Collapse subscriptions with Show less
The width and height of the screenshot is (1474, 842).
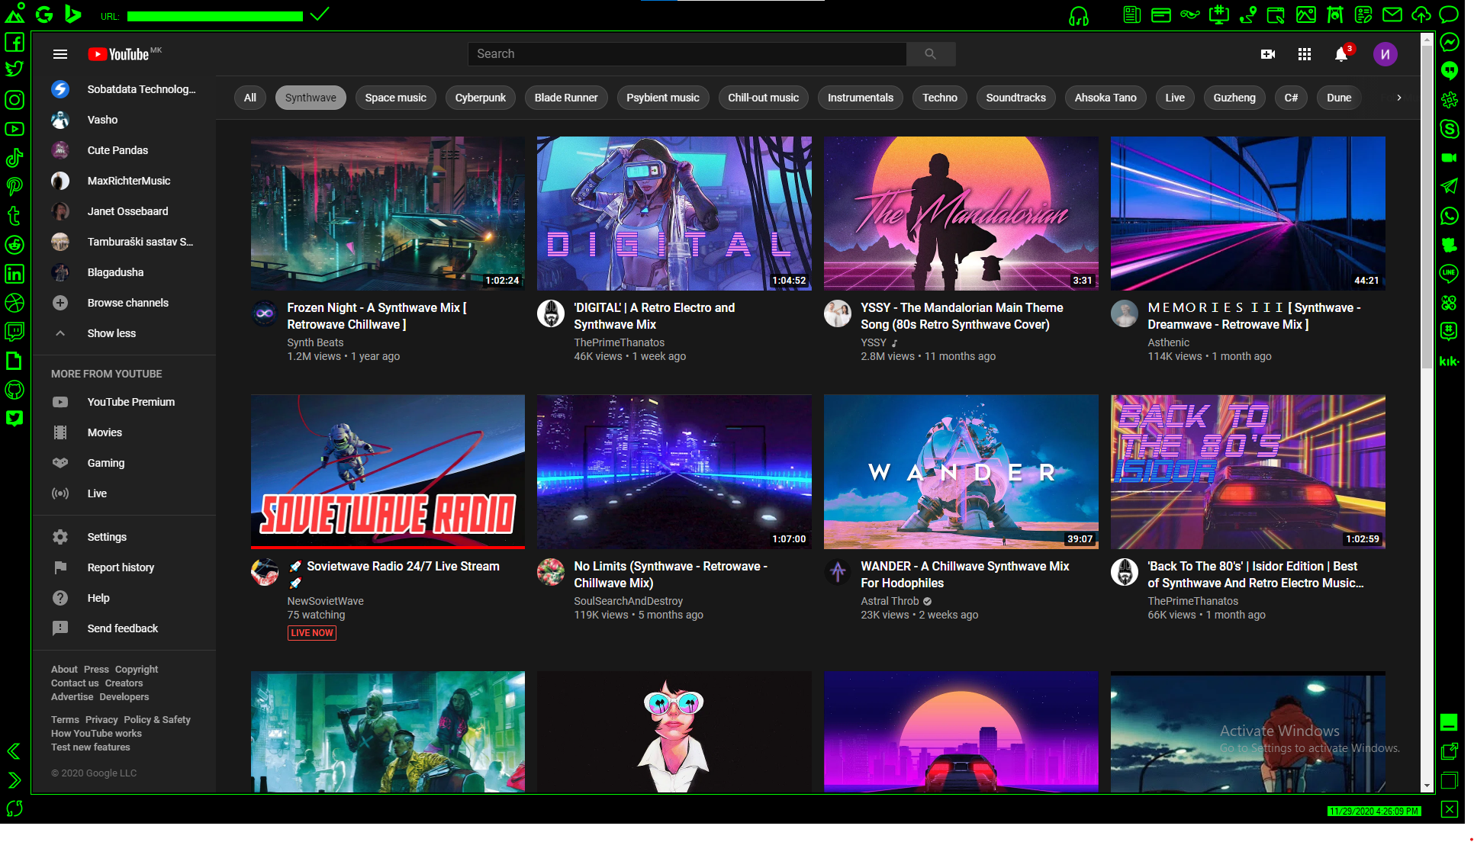[111, 333]
